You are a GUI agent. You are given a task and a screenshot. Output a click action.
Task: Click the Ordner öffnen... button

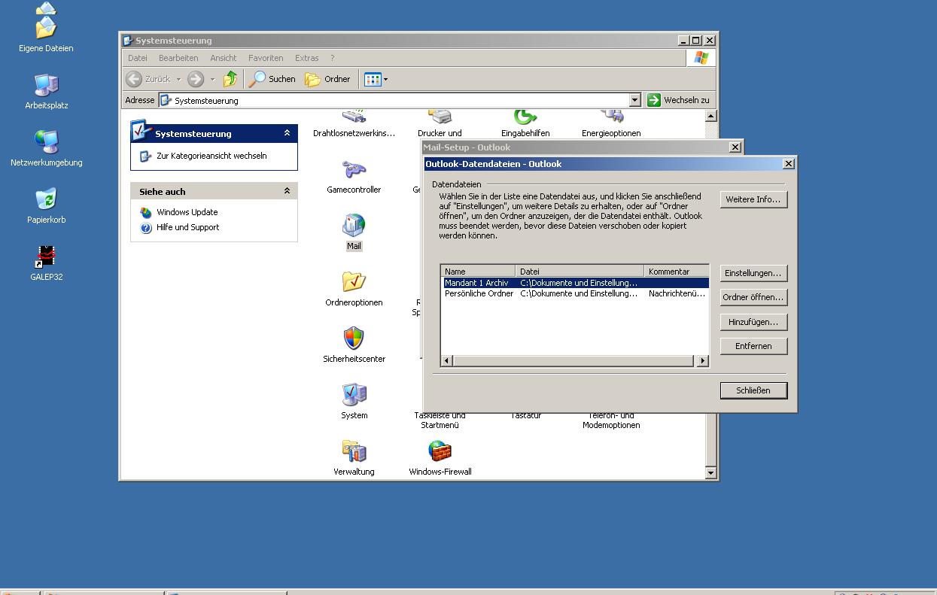pyautogui.click(x=753, y=297)
